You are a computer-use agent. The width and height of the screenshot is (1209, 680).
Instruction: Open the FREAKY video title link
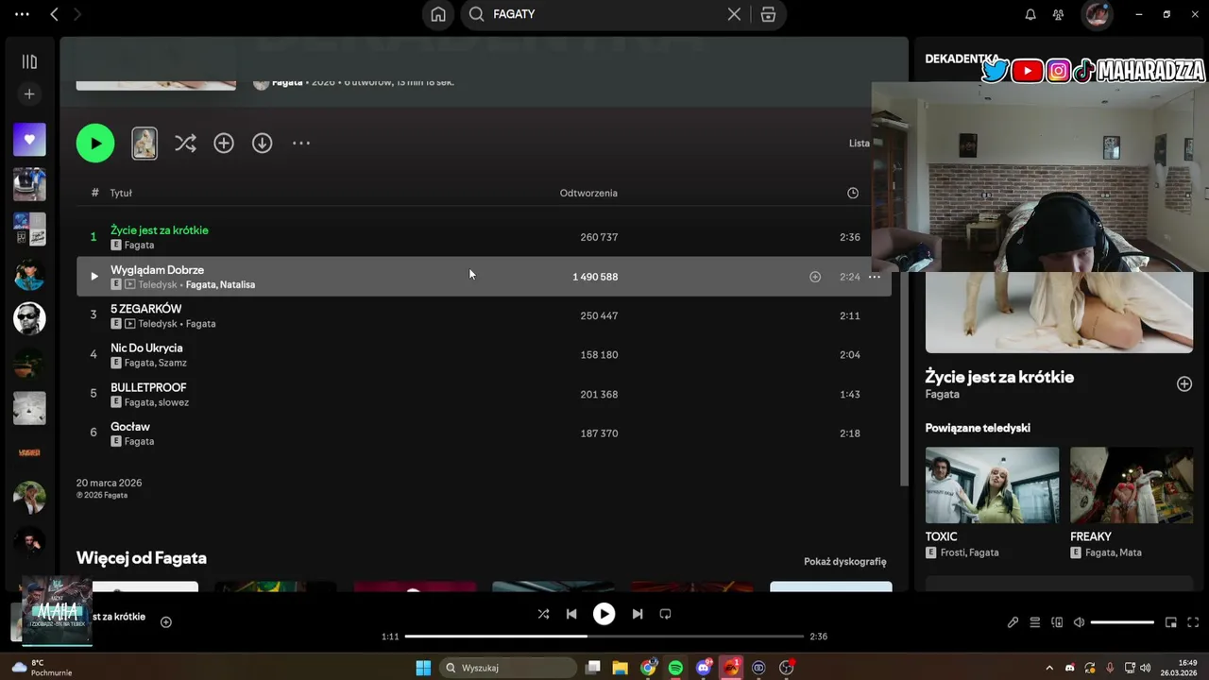[x=1091, y=536]
